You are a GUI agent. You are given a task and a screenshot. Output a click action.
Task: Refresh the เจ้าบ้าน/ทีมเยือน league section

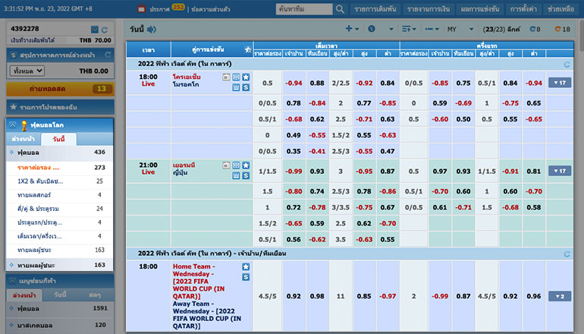pos(567,254)
